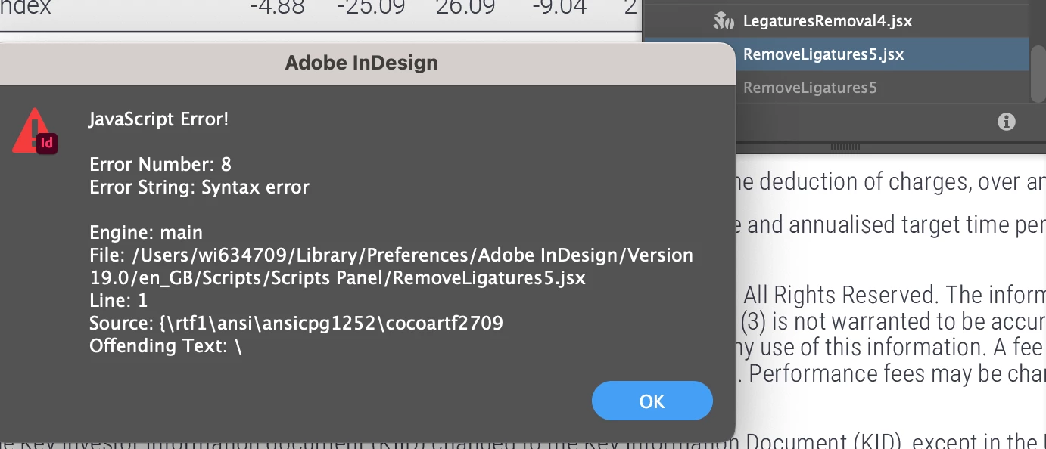Image resolution: width=1046 pixels, height=449 pixels.
Task: Click the 'Engine: main' text
Action: pos(146,232)
